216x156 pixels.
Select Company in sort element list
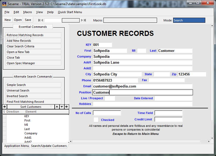click(31, 133)
